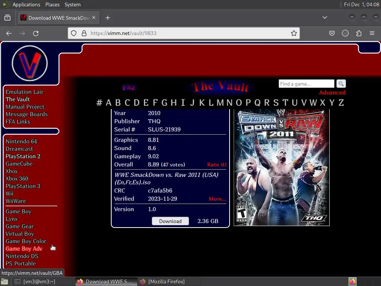Click the SmackDown vs Raw 2011 cover art
Image resolution: width=381 pixels, height=286 pixels.
281,168
